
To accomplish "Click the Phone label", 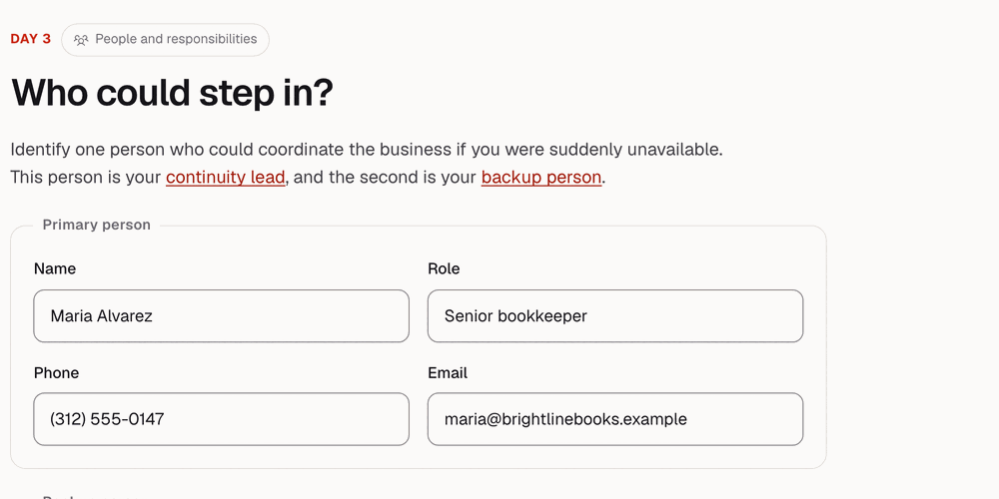I will [x=56, y=373].
